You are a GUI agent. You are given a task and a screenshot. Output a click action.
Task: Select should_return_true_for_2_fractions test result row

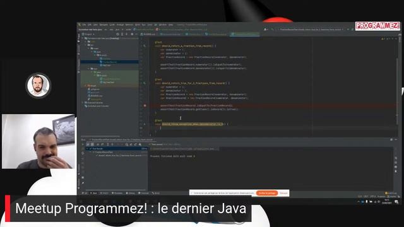click(x=119, y=155)
